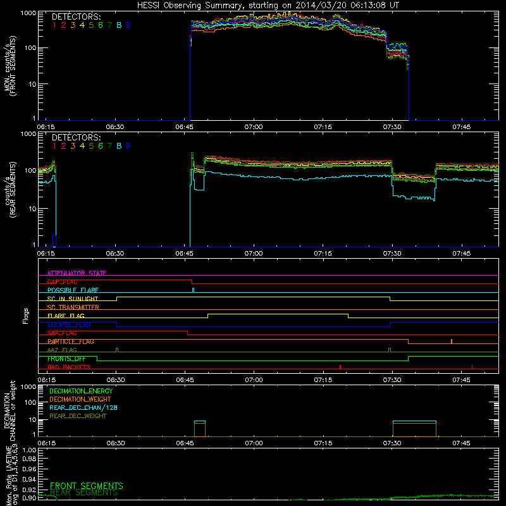Select detector "6" in the rear segments legend

[x=101, y=146]
